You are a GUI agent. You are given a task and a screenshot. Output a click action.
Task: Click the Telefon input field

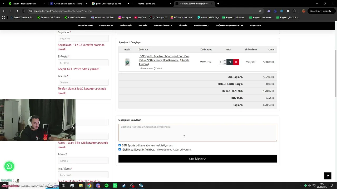[83, 82]
